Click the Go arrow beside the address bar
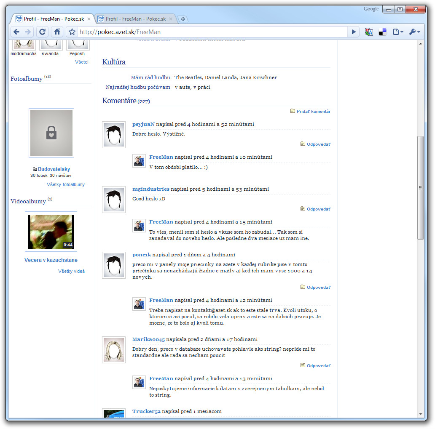 coord(354,32)
